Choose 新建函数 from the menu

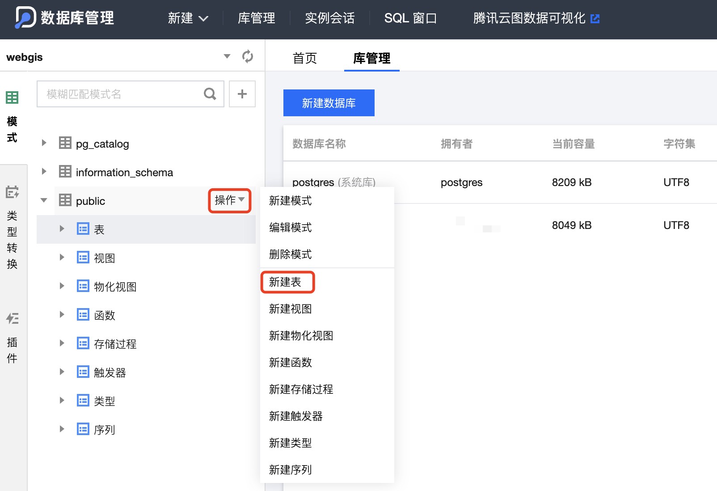point(327,363)
